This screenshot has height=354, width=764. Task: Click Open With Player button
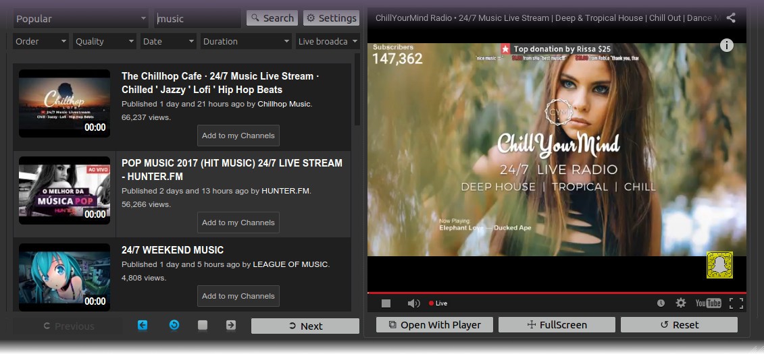click(x=434, y=325)
